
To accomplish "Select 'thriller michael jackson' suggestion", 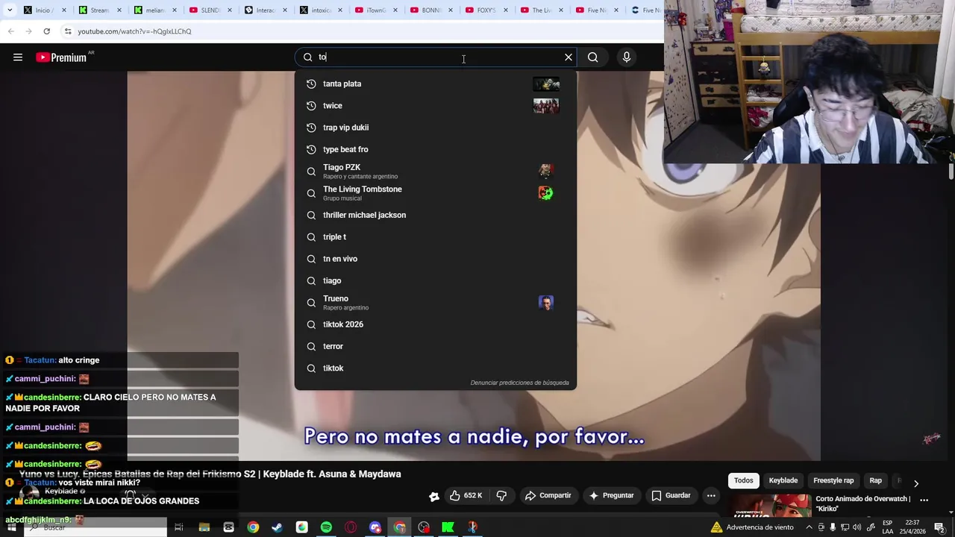I will tap(435, 215).
